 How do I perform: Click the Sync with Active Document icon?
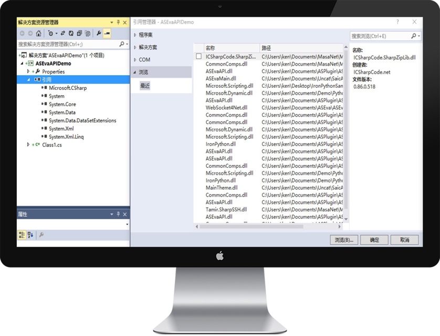coord(62,34)
